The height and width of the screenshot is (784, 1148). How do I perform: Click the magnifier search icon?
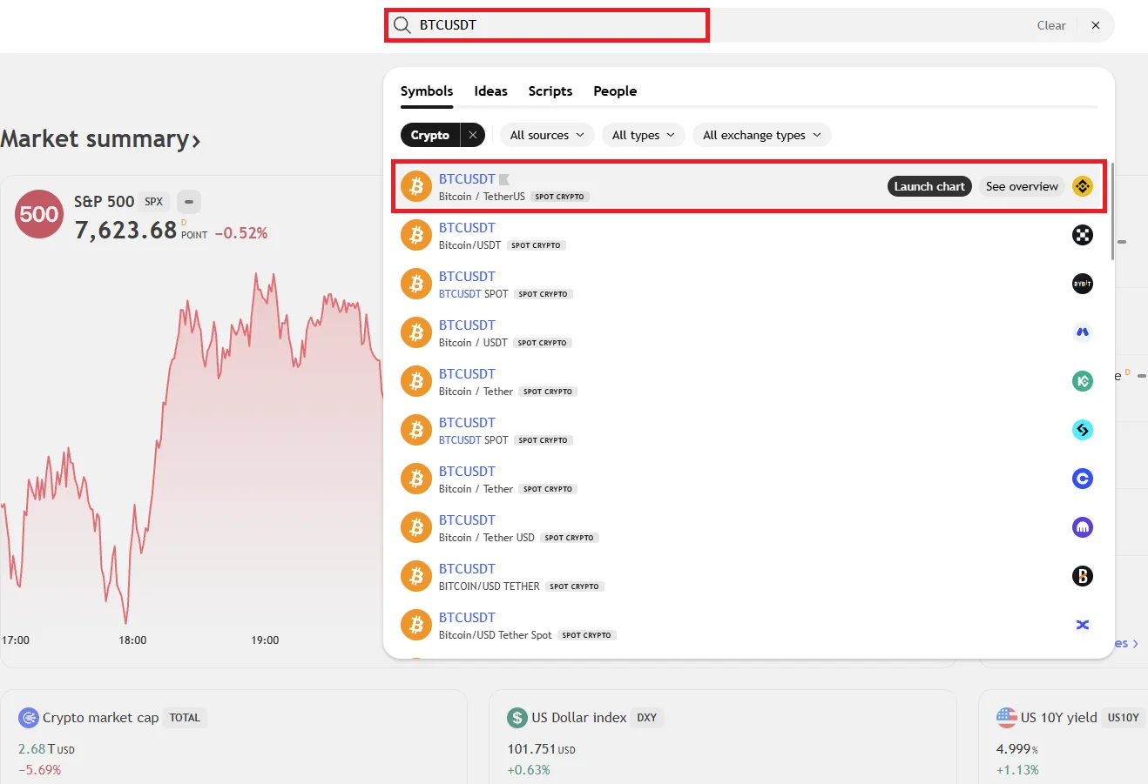(402, 25)
